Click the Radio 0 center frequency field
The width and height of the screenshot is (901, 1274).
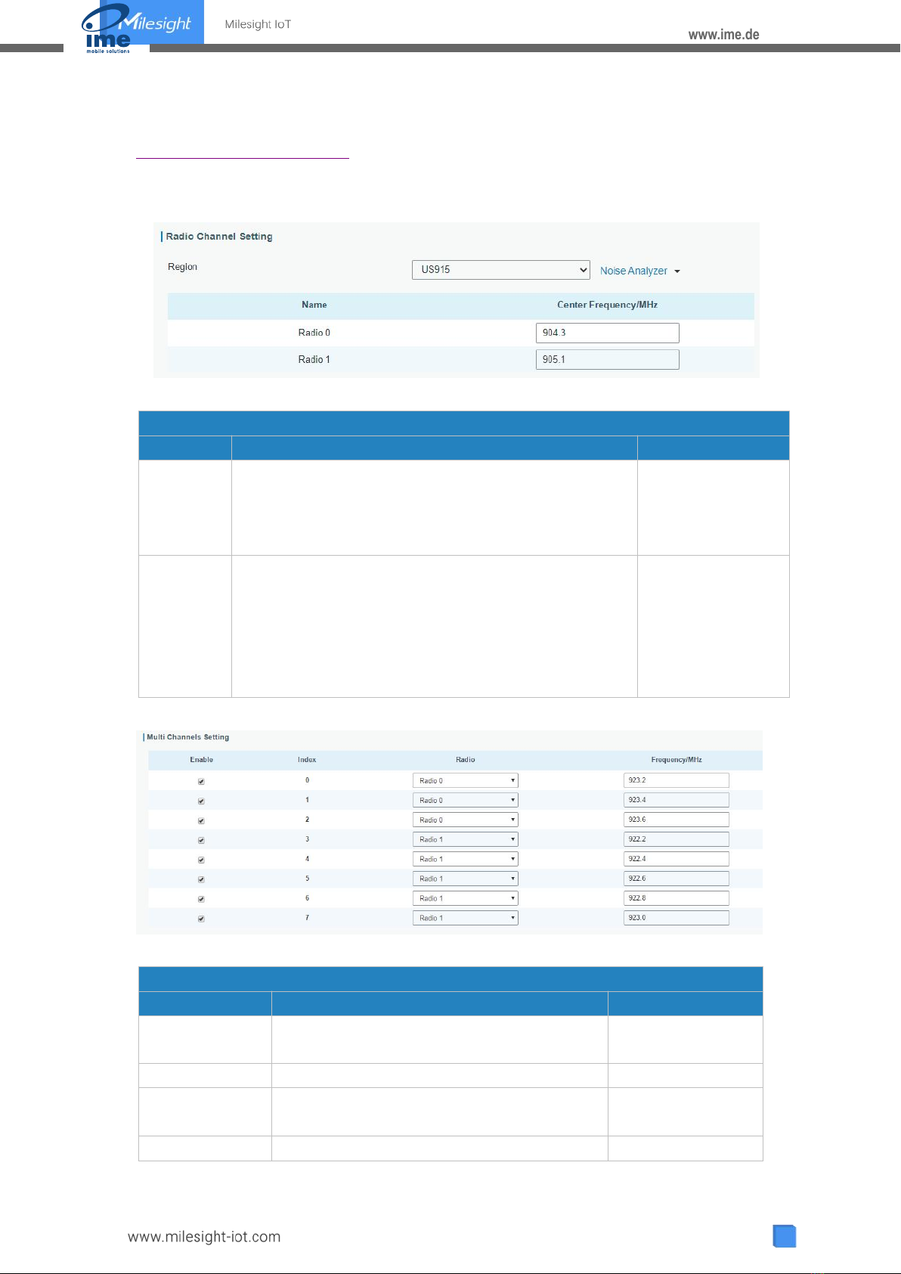607,333
